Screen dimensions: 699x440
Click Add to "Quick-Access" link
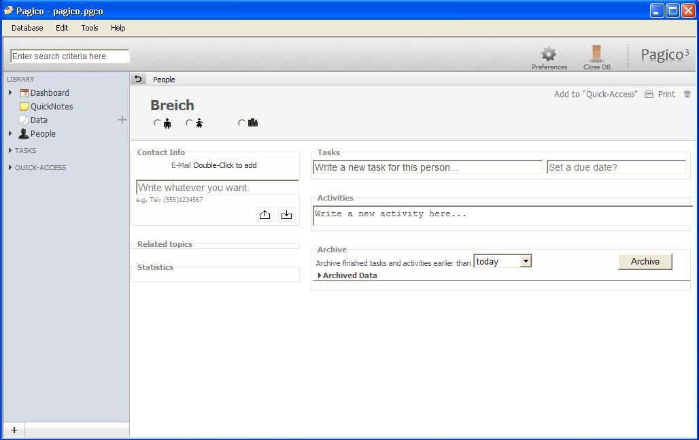(596, 94)
